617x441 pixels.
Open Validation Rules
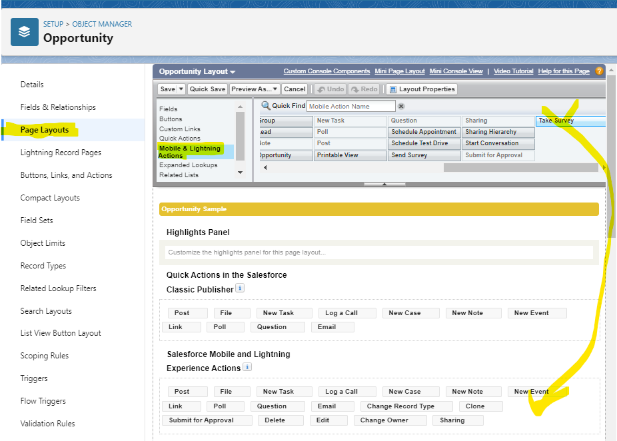47,423
